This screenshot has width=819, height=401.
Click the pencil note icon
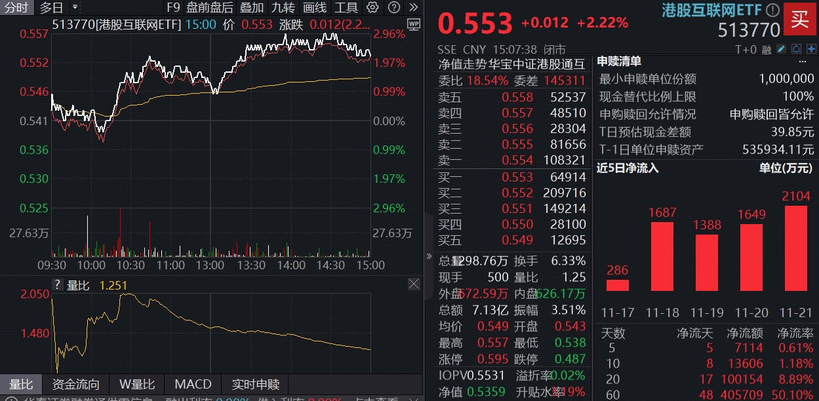click(780, 49)
